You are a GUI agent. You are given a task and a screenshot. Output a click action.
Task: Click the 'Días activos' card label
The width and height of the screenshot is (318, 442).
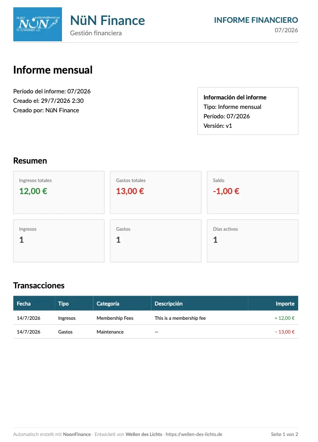[x=225, y=229]
